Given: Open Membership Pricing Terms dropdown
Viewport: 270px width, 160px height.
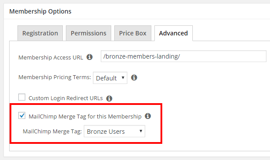Looking at the screenshot, I should [x=110, y=78].
